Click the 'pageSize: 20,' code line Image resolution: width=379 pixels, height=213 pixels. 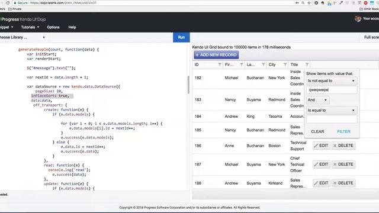click(x=49, y=91)
